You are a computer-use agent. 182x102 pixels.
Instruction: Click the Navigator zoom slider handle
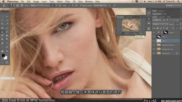pos(135,33)
